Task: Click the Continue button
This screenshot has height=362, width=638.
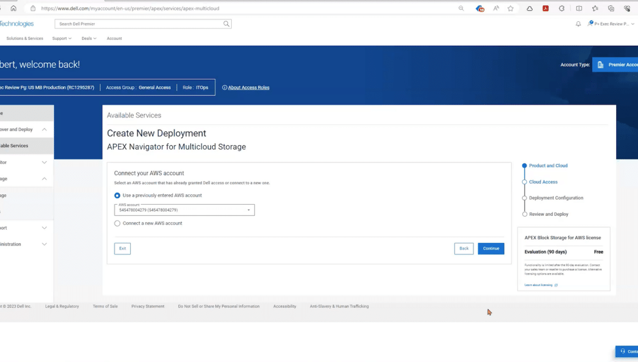Action: 491,248
